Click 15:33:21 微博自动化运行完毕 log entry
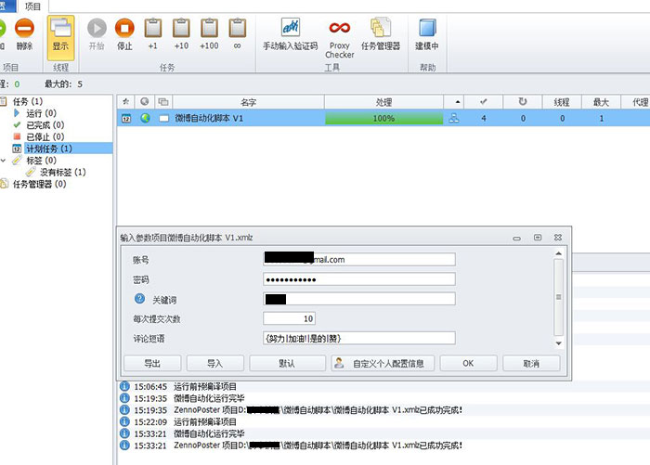The width and height of the screenshot is (650, 465). coord(189,433)
